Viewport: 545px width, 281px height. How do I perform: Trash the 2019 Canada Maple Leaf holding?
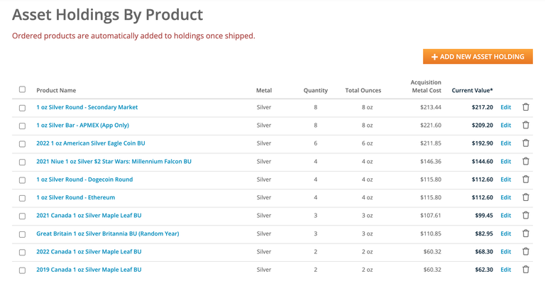tap(526, 270)
